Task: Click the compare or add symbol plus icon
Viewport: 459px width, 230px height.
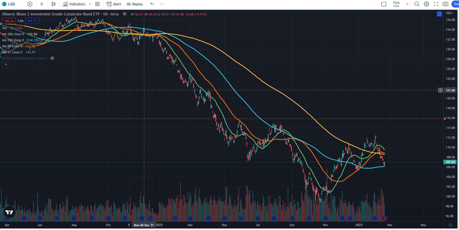Action: coord(30,4)
